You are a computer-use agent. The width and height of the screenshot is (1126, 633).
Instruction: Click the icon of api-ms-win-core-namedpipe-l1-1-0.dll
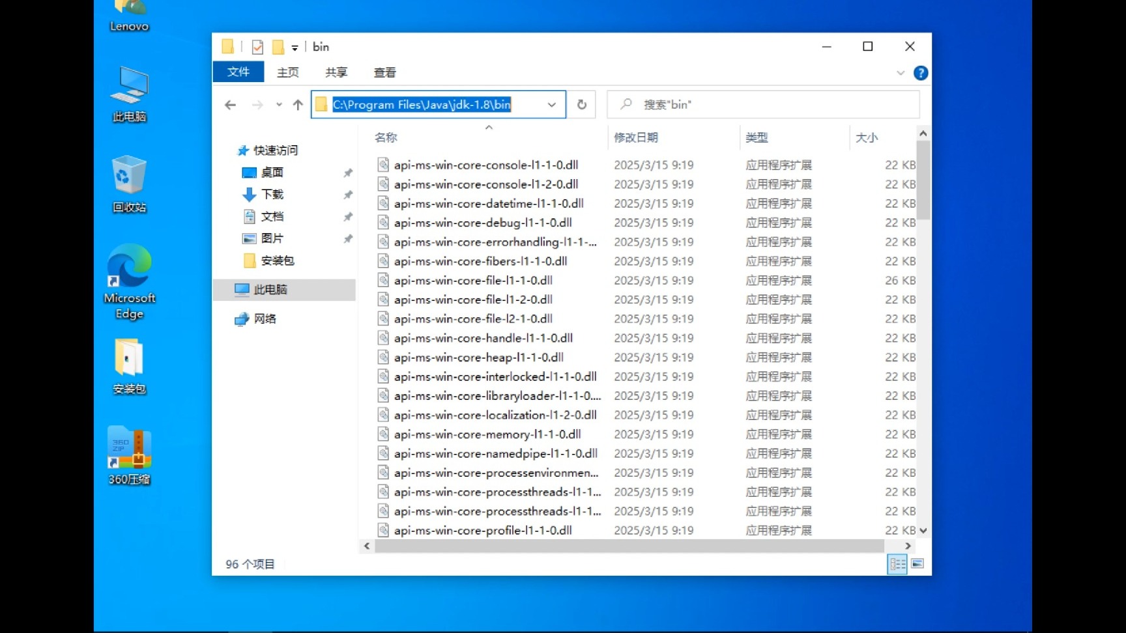[383, 453]
